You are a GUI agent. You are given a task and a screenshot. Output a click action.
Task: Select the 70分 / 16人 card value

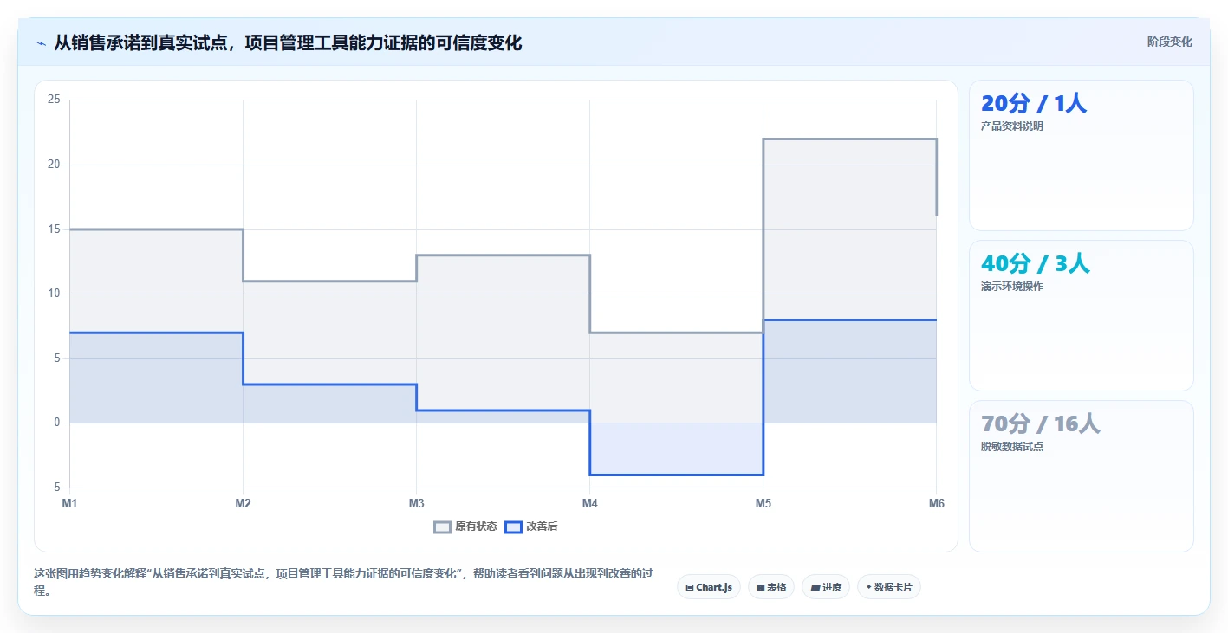click(x=1041, y=423)
